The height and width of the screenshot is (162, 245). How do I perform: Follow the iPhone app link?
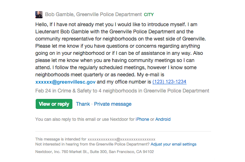pos(142,119)
